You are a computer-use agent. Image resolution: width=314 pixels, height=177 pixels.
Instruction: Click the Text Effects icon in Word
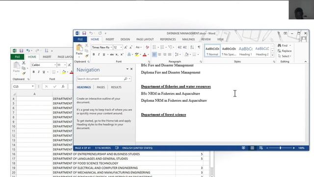tap(130, 55)
